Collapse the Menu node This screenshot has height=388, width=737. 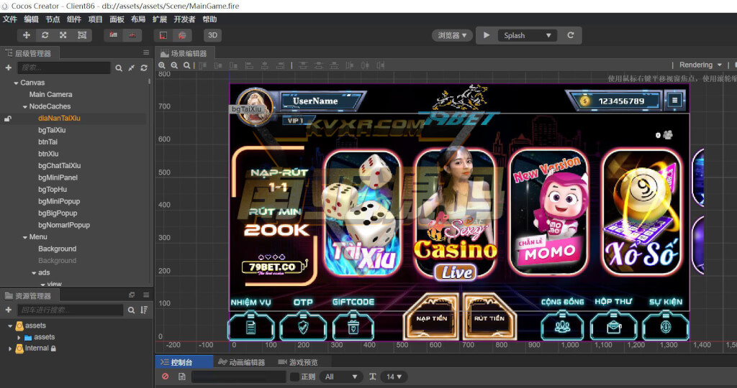coord(25,237)
